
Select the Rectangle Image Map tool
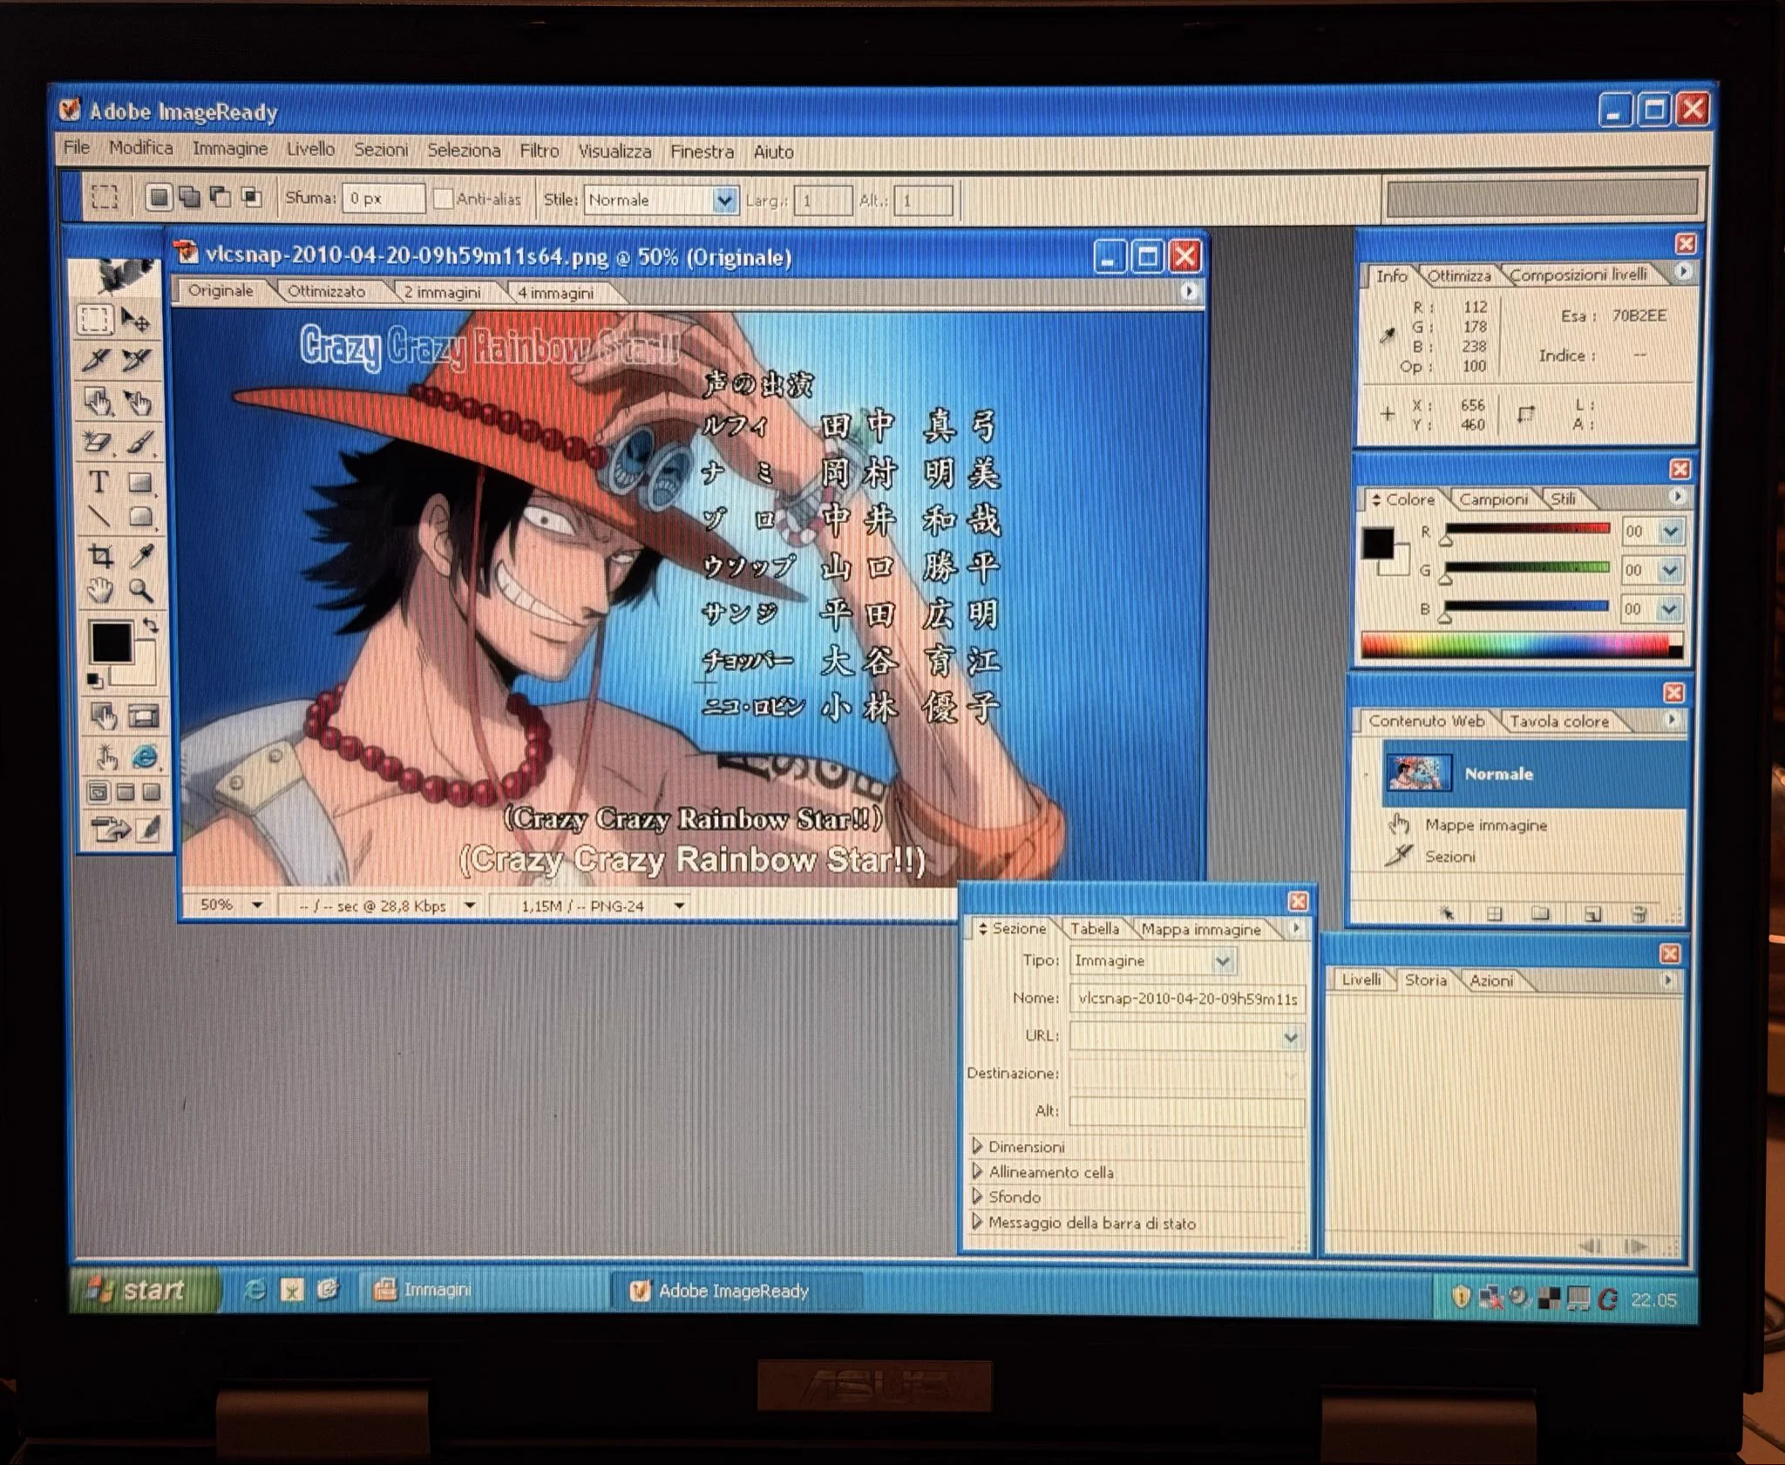(97, 402)
